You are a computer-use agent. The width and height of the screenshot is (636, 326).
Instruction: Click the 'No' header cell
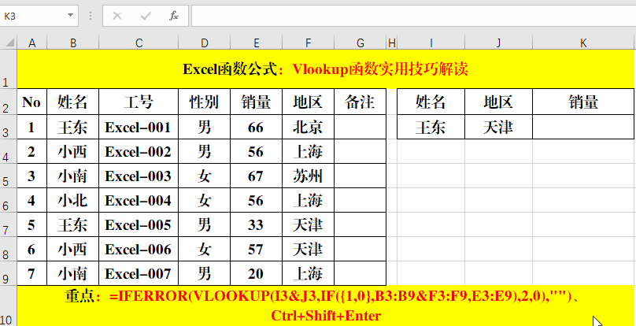tap(32, 102)
